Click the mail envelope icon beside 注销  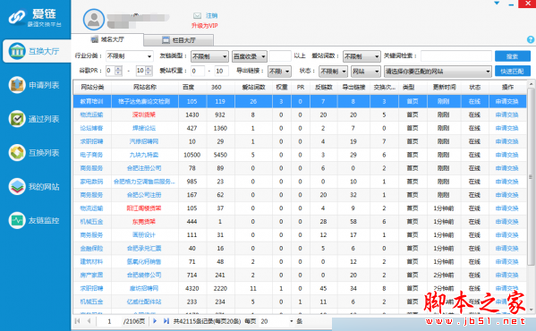[197, 16]
